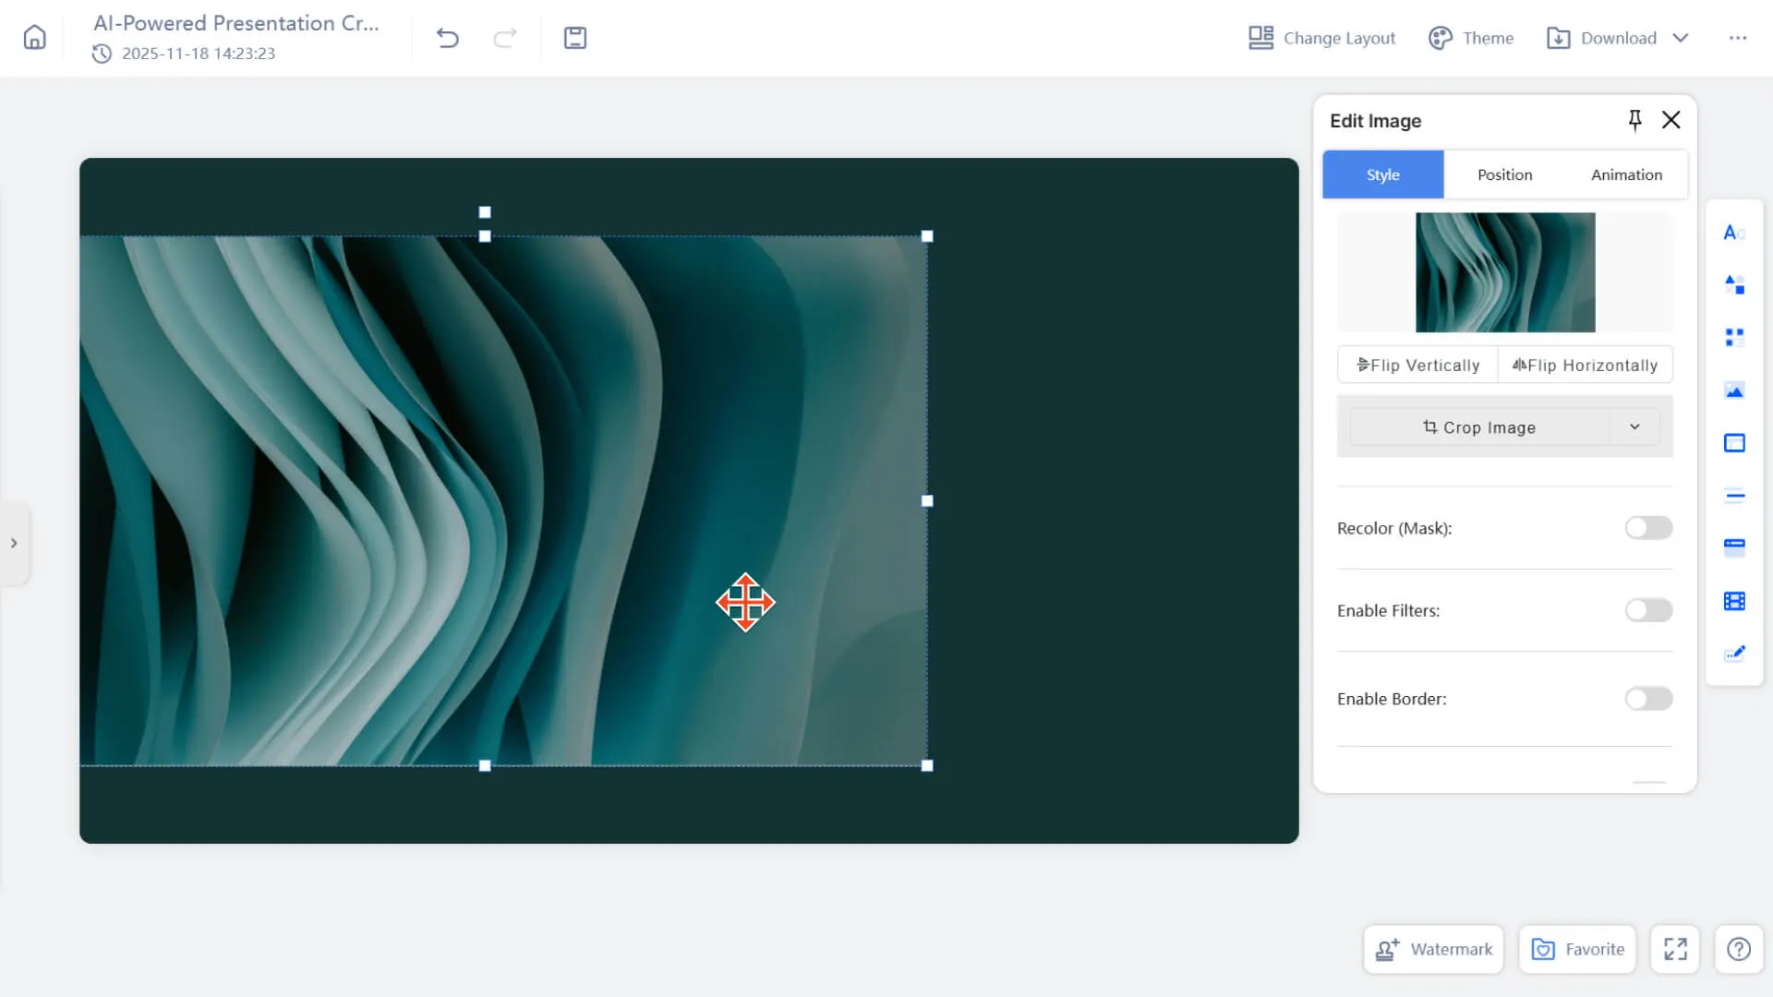This screenshot has height=997, width=1773.
Task: Open the help question mark icon
Action: coord(1739,949)
